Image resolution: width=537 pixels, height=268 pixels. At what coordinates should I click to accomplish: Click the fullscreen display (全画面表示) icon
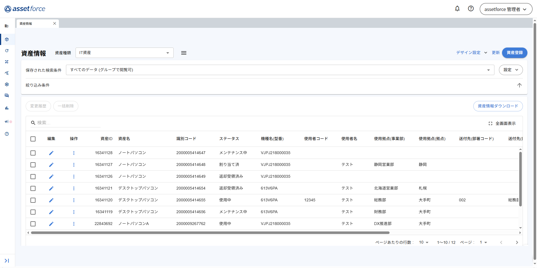coord(490,123)
